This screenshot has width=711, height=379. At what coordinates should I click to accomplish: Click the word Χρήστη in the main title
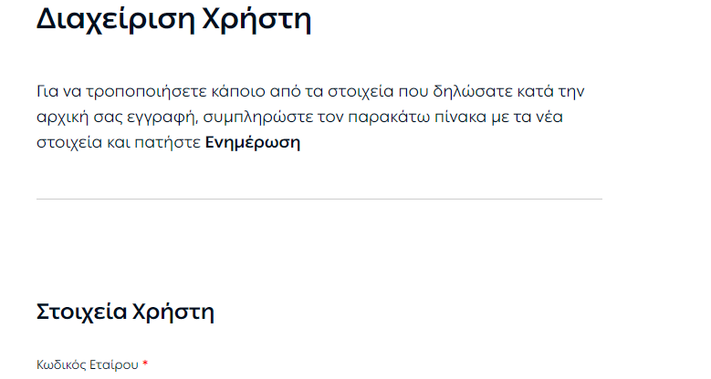pyautogui.click(x=256, y=20)
